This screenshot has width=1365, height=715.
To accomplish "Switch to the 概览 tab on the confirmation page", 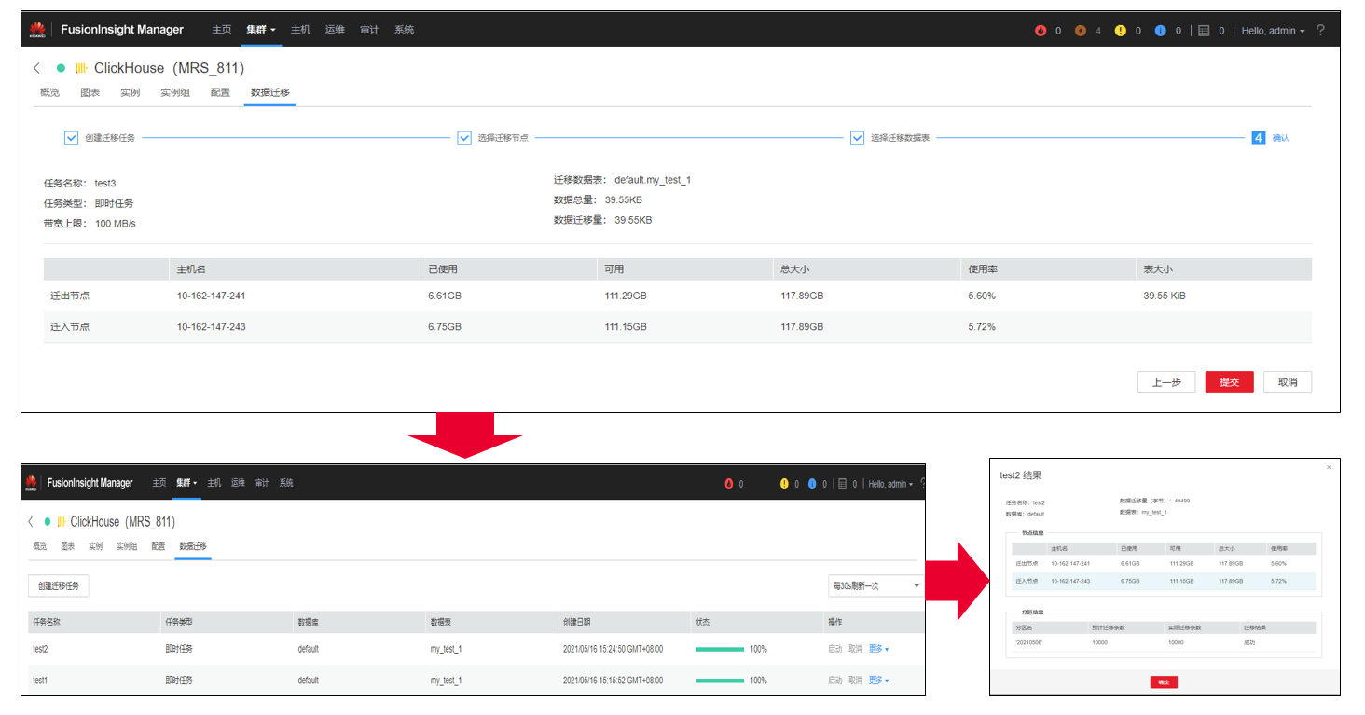I will click(x=49, y=92).
